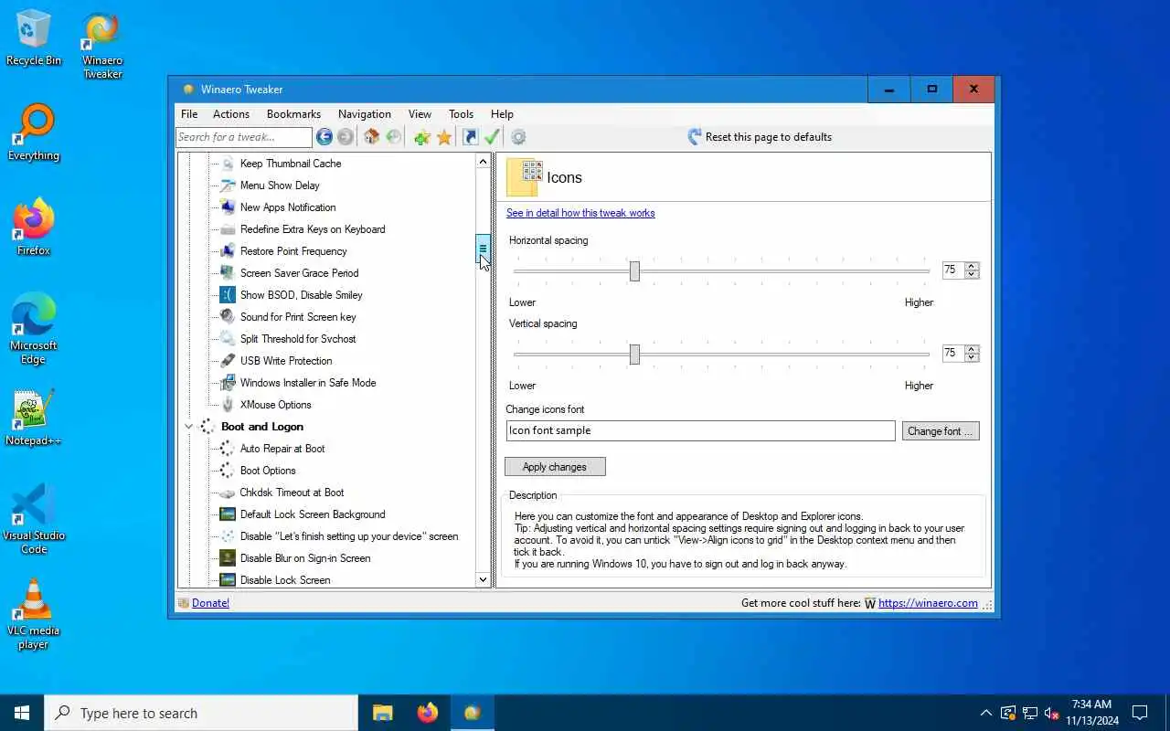
Task: Click the tree scrollbar thumb
Action: (483, 249)
